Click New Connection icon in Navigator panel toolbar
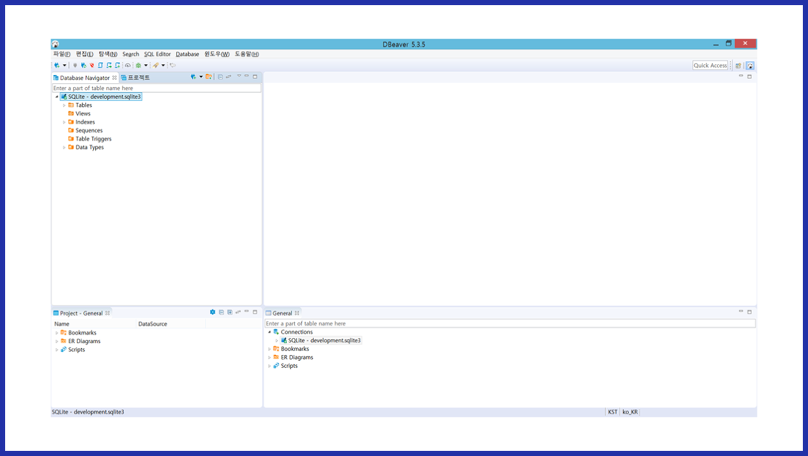808x456 pixels. (193, 76)
